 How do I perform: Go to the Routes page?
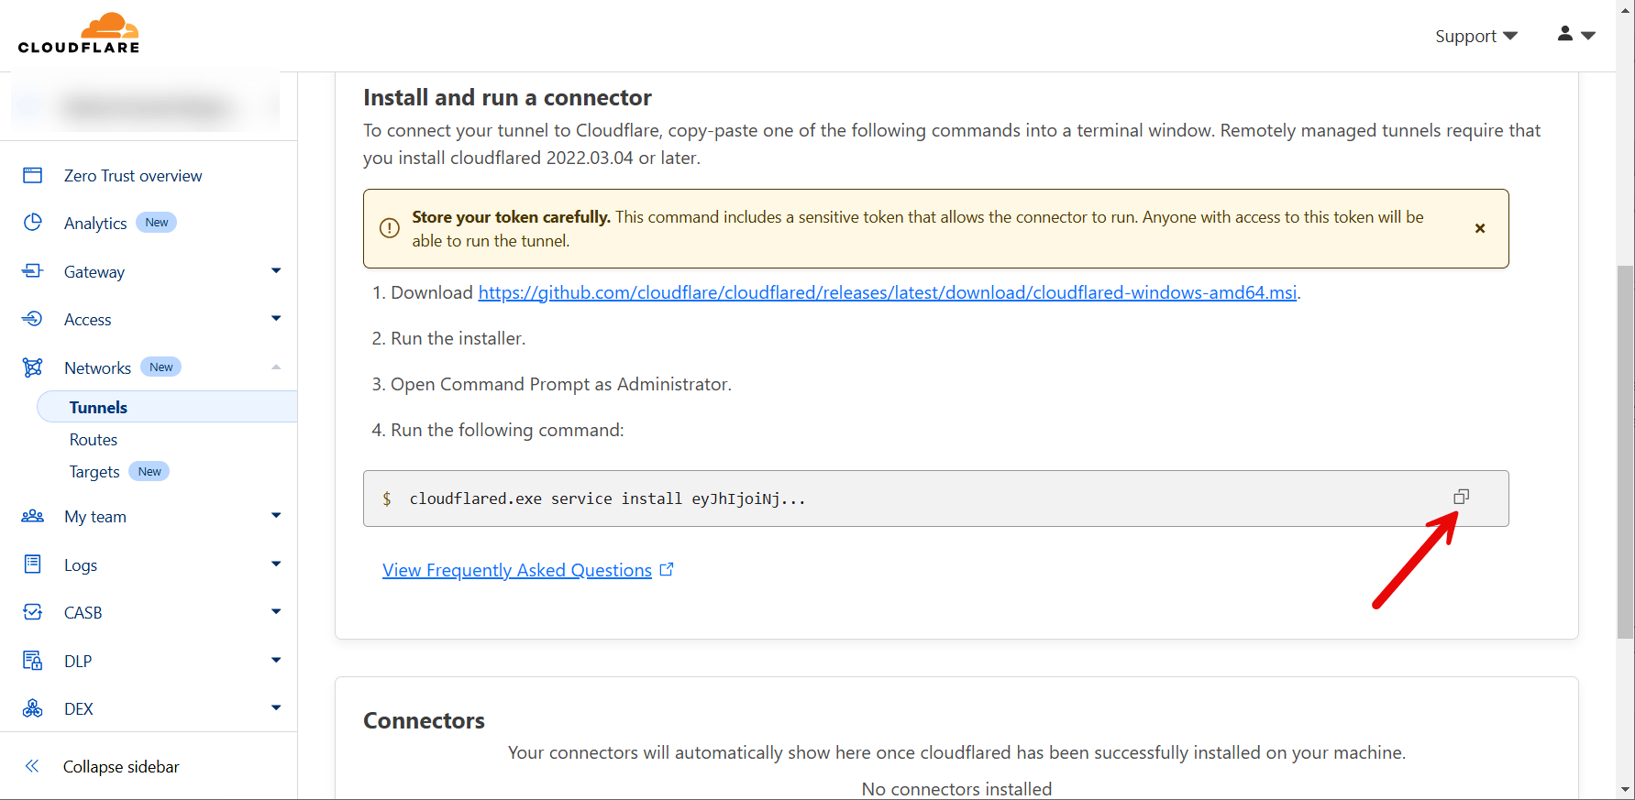pyautogui.click(x=94, y=440)
